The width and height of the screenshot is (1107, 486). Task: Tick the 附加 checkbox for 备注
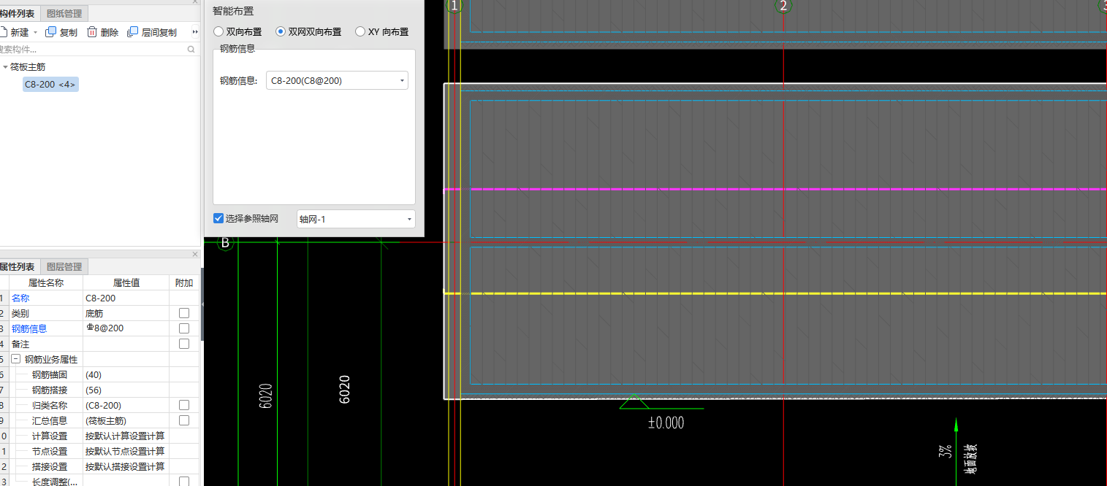184,344
